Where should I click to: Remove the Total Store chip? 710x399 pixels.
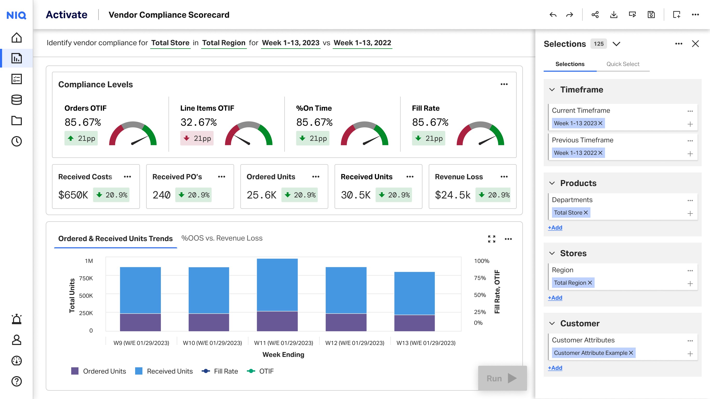coord(586,212)
